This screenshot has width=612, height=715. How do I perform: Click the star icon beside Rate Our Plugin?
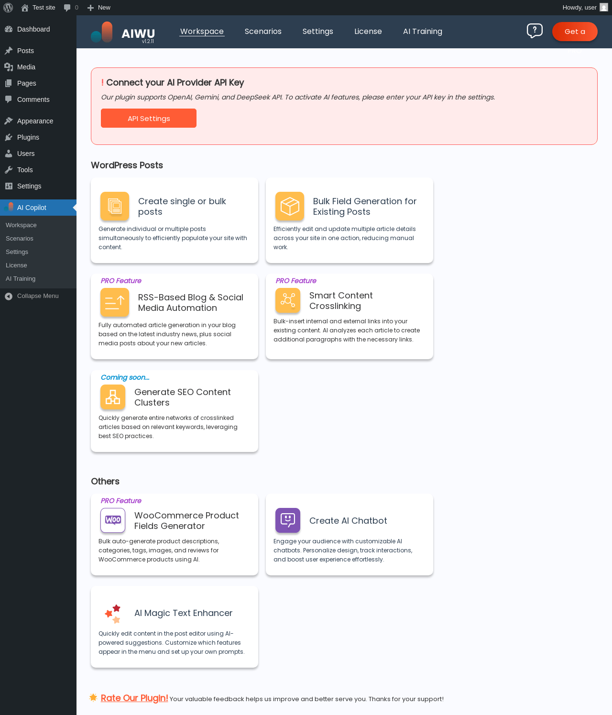93,697
